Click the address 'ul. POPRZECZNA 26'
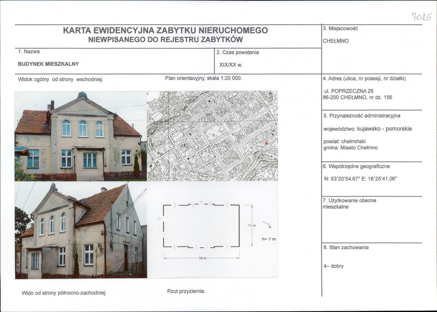 (349, 91)
